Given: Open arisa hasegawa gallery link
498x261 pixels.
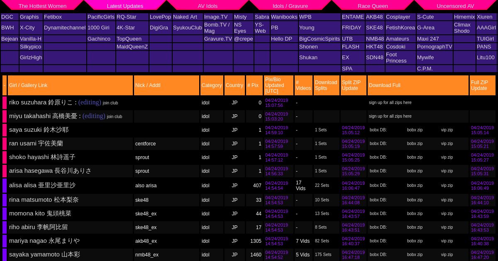Looking at the screenshot, I should tap(50, 171).
